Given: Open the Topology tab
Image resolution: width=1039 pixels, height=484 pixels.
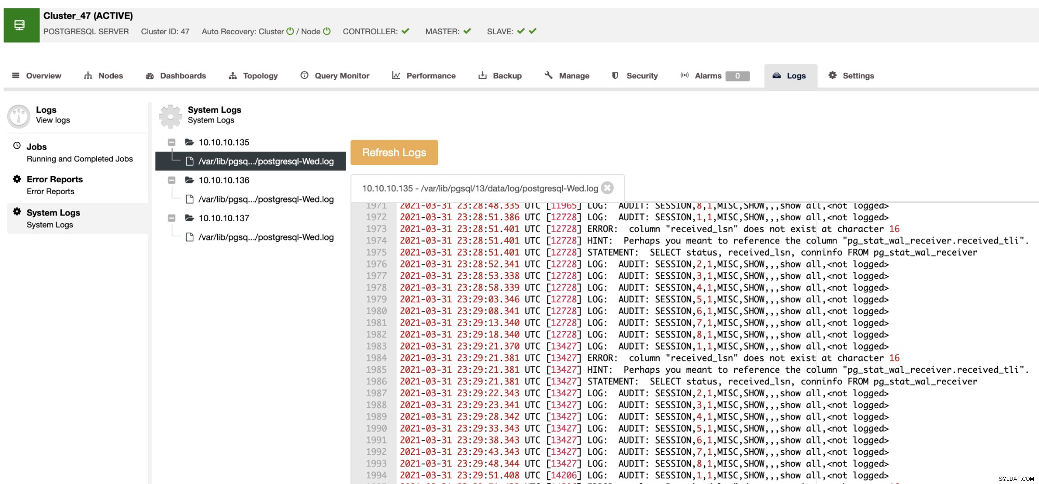Looking at the screenshot, I should click(253, 76).
